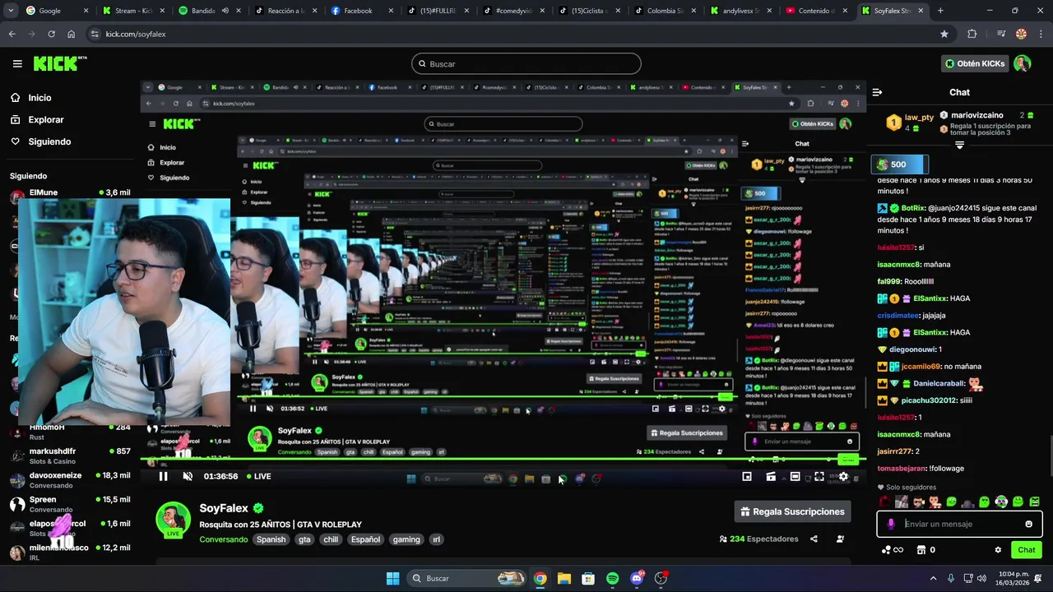Click Regala Suscripciones button
The image size is (1053, 592).
792,511
